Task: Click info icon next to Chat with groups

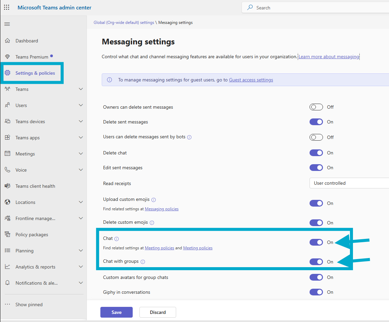Action: pos(143,262)
